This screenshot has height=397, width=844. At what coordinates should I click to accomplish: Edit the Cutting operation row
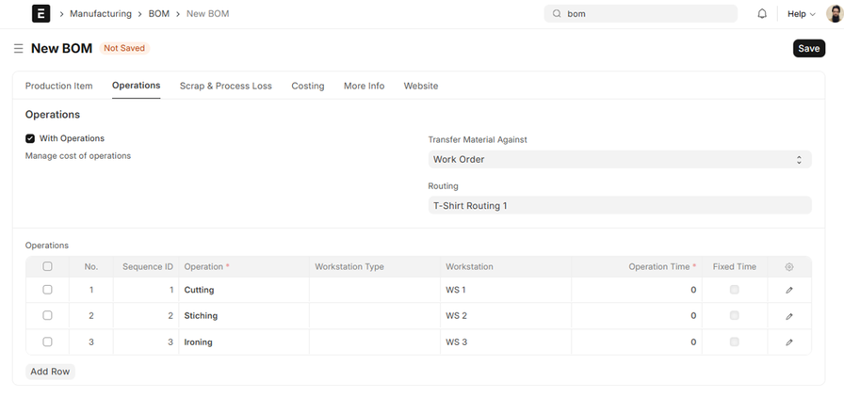coord(789,291)
